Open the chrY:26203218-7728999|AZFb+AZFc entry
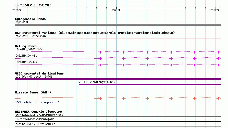The width and height of the screenshot is (228, 128). (39, 115)
